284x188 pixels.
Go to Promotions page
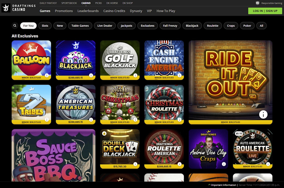click(64, 11)
